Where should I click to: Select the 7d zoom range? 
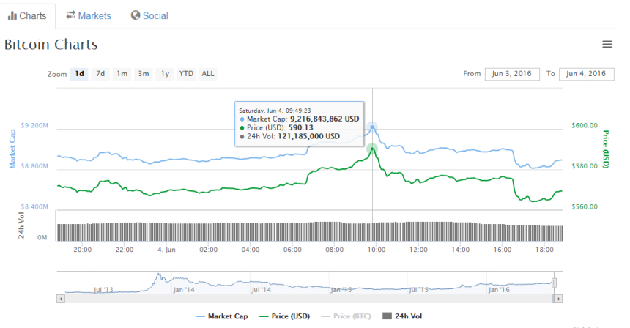[x=100, y=74]
